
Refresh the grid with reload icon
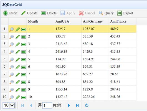click(87, 105)
